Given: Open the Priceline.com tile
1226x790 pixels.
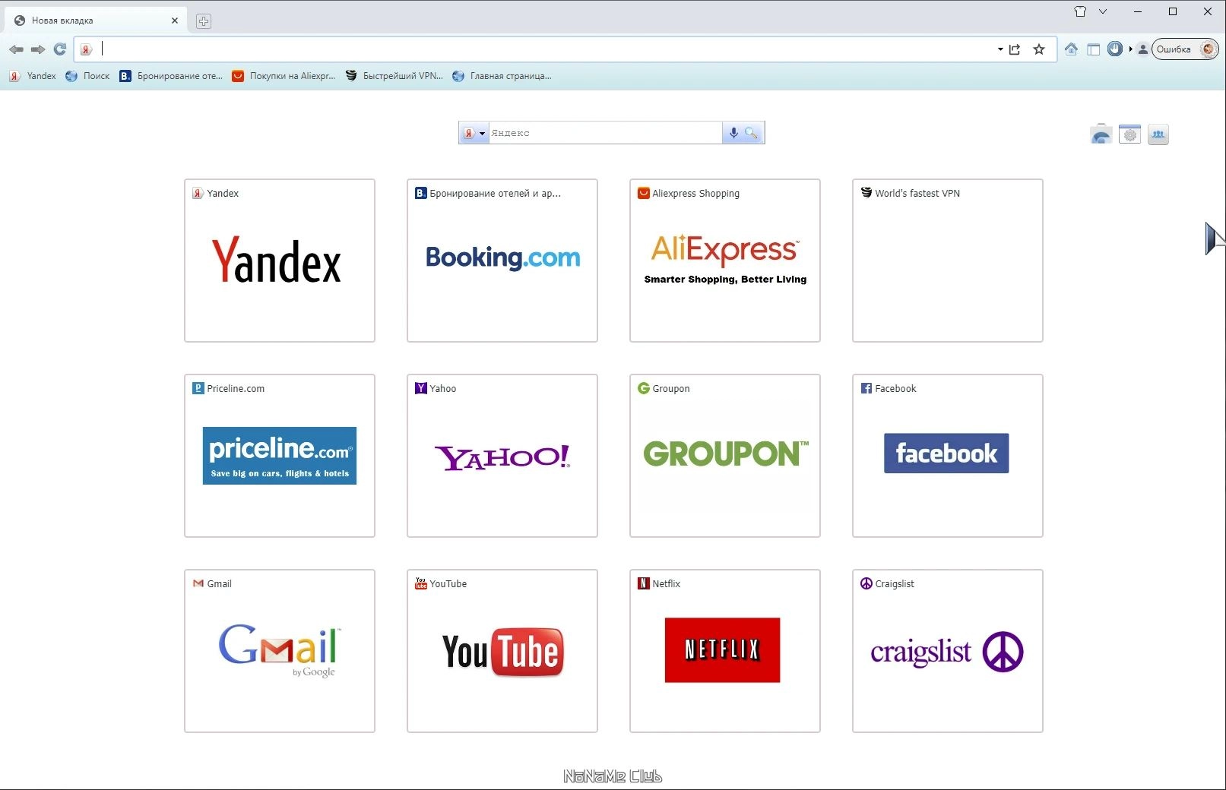Looking at the screenshot, I should tap(280, 456).
